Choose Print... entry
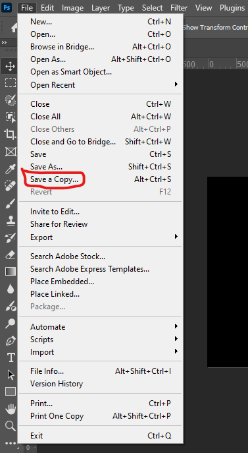The image size is (248, 453). pyautogui.click(x=101, y=404)
